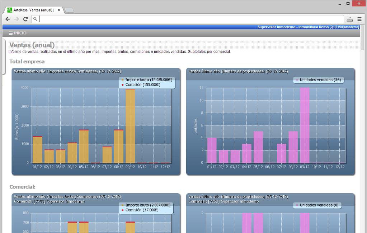This screenshot has height=233, width=367.
Task: Click the browser forward arrow
Action: 17,19
